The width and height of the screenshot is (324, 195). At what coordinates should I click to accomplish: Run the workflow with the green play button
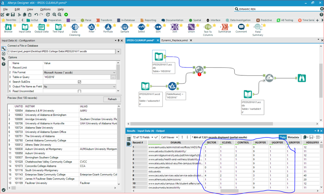point(66,15)
